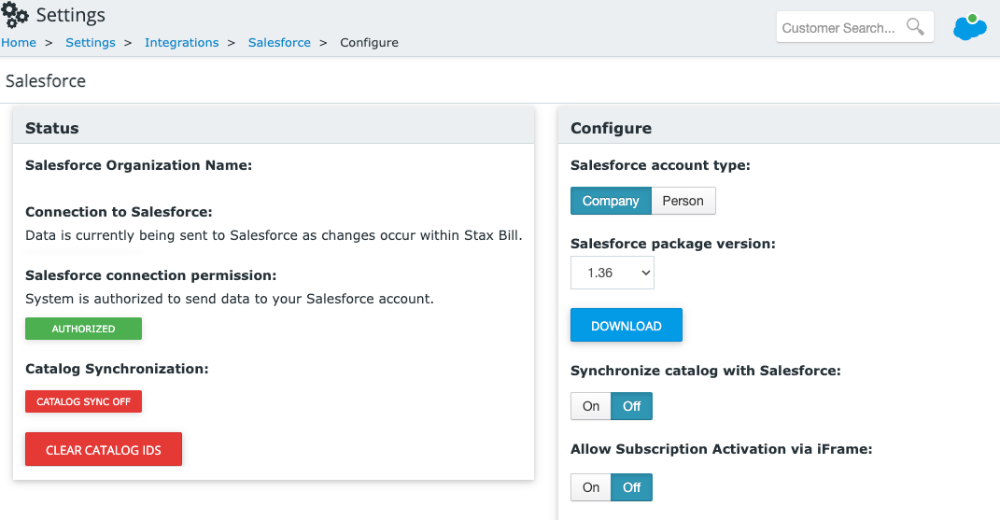This screenshot has width=1000, height=520.
Task: Click the CLEAR CATALOG IDS button
Action: (x=104, y=450)
